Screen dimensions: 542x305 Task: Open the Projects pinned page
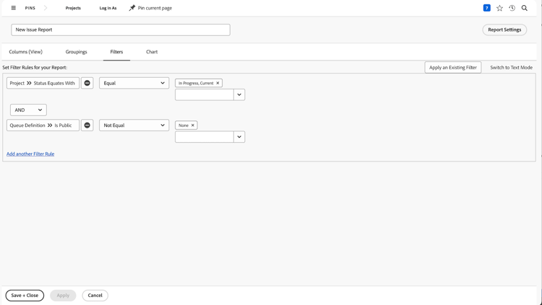pos(73,8)
